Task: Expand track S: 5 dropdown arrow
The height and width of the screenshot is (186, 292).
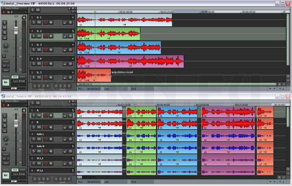Action: pos(73,72)
